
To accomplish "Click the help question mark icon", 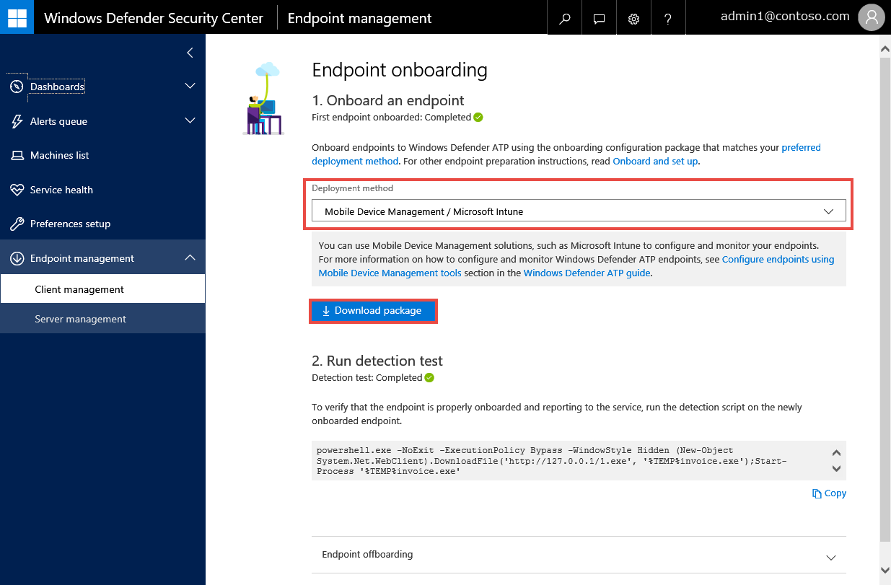I will click(668, 19).
